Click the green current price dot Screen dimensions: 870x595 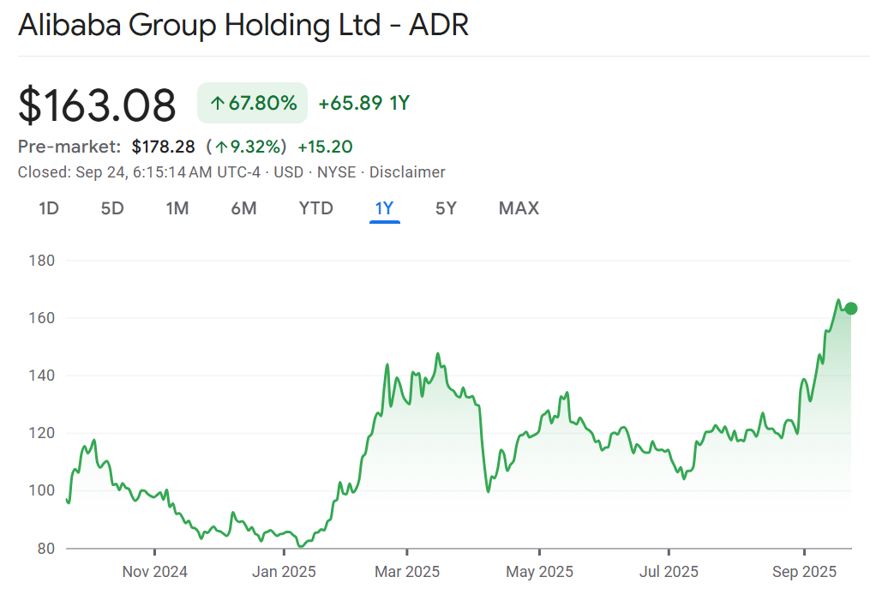coord(850,309)
